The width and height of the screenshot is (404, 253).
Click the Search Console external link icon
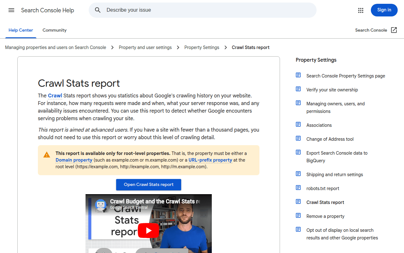pyautogui.click(x=394, y=30)
